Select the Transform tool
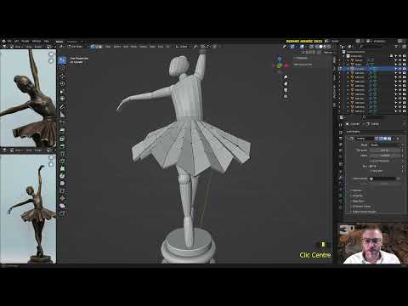The width and height of the screenshot is (408, 306). point(62,99)
